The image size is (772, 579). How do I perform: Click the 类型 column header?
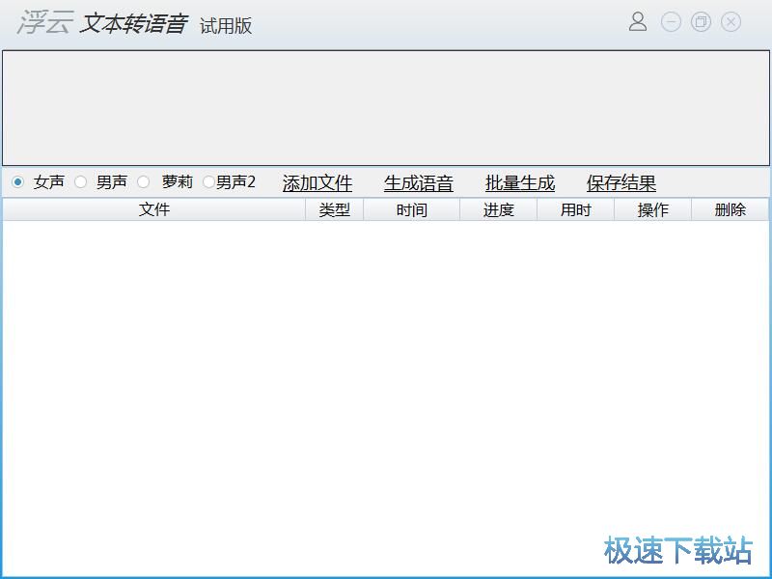[334, 209]
